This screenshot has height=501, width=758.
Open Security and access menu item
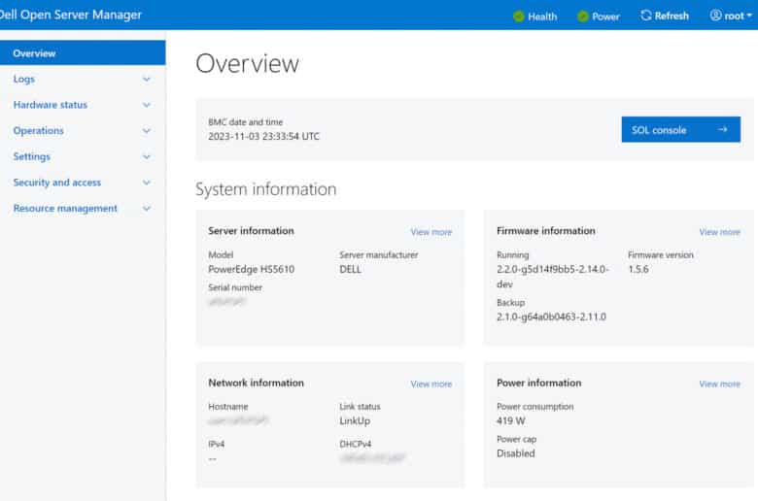(x=83, y=183)
